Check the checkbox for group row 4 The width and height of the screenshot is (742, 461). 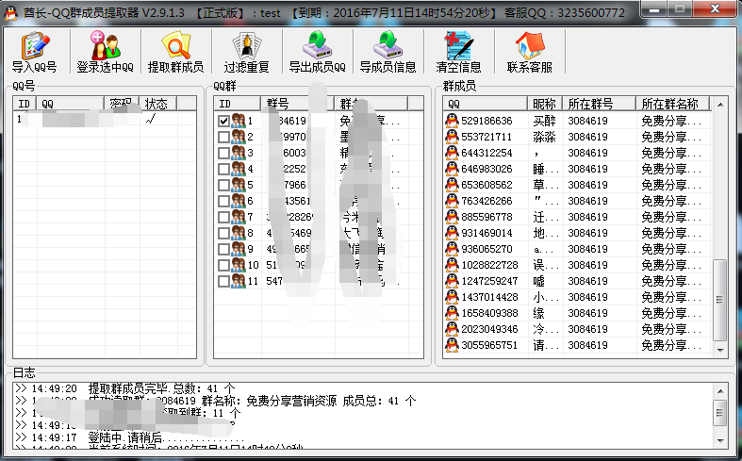(223, 170)
